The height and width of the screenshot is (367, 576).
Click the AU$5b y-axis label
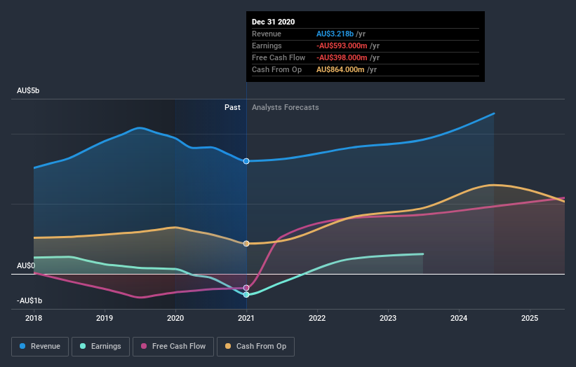(x=28, y=90)
